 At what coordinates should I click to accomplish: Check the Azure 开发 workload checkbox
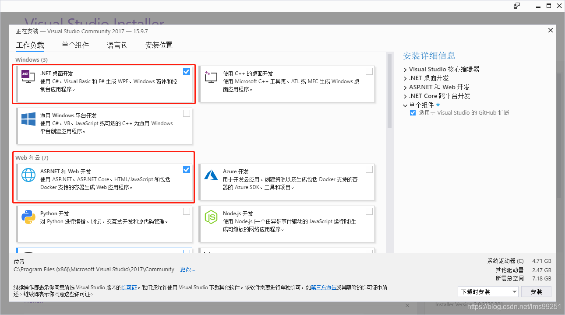(x=369, y=169)
